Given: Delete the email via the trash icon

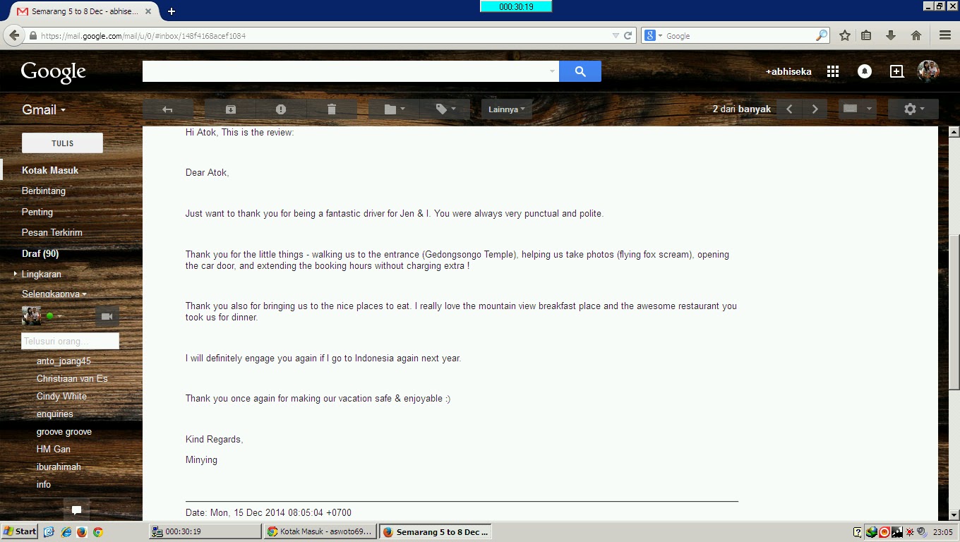Looking at the screenshot, I should pyautogui.click(x=332, y=109).
